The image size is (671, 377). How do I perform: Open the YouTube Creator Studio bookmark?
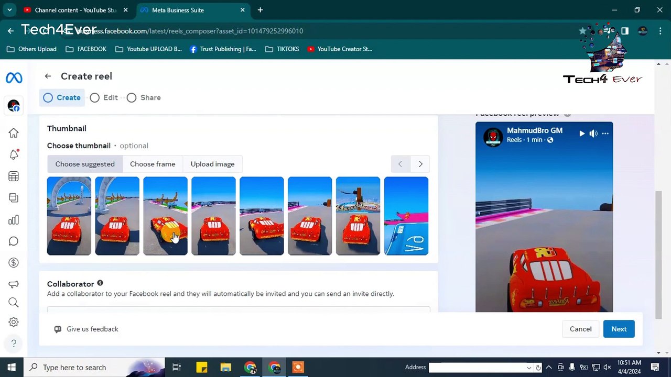(340, 49)
